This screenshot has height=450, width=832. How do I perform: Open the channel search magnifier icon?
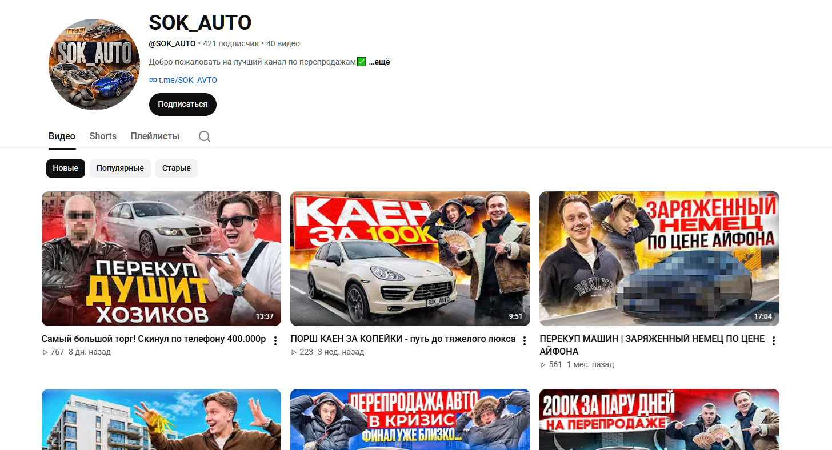click(205, 136)
